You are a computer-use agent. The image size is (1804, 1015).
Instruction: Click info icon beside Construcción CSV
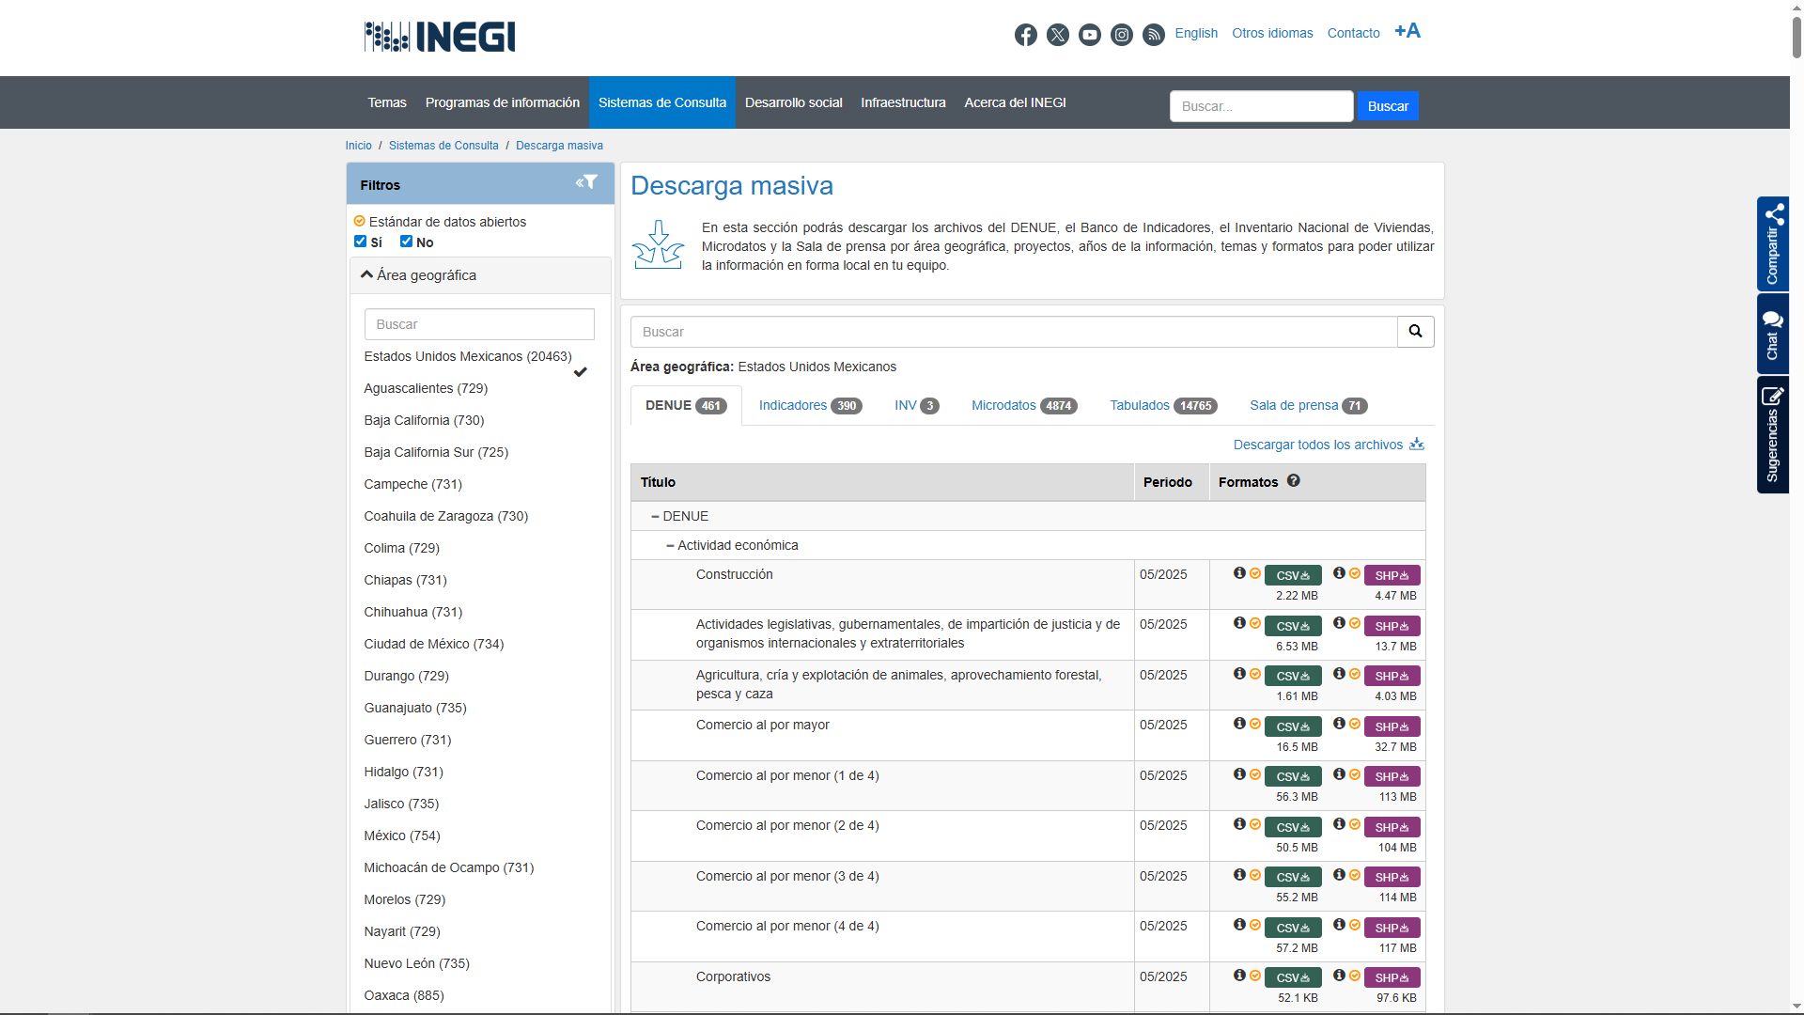[1239, 573]
